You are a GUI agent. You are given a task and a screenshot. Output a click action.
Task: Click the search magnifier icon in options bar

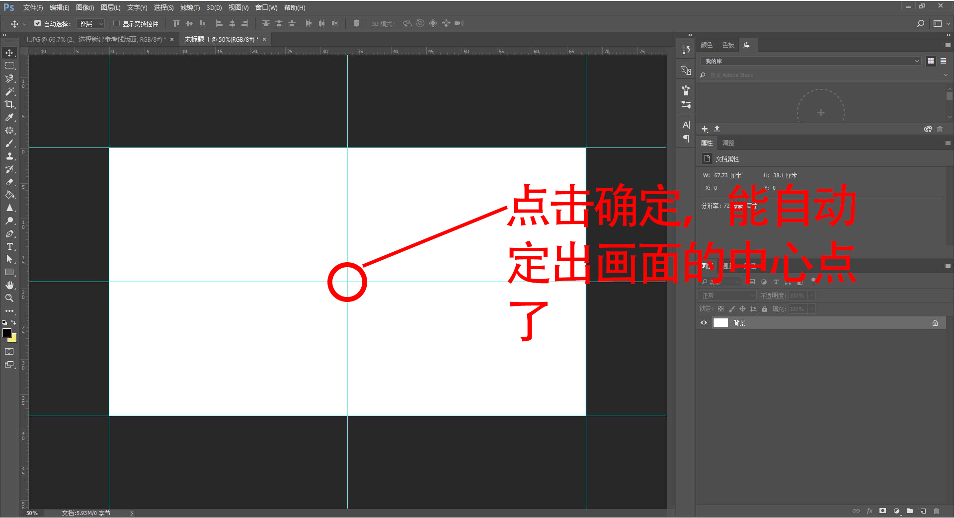click(x=921, y=23)
